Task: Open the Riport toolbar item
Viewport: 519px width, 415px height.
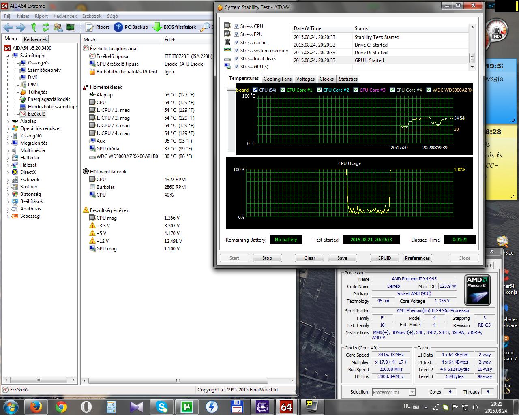Action: tap(97, 27)
